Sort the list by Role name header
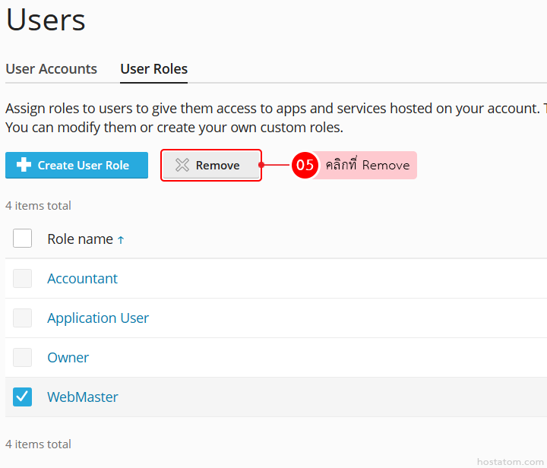 click(x=80, y=239)
